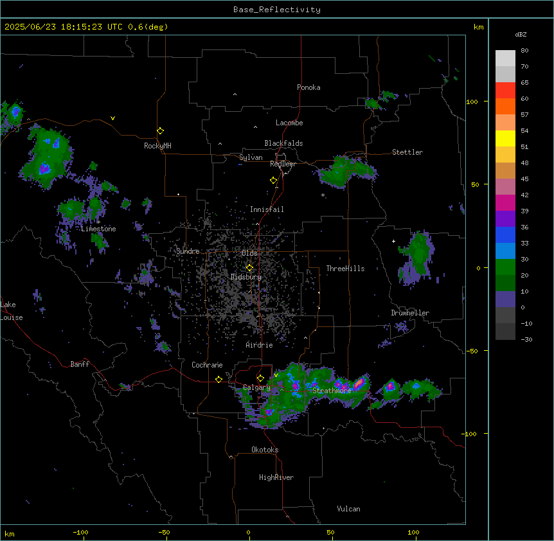This screenshot has height=541, width=554.
Task: Click the Banff city label
Action: (80, 364)
